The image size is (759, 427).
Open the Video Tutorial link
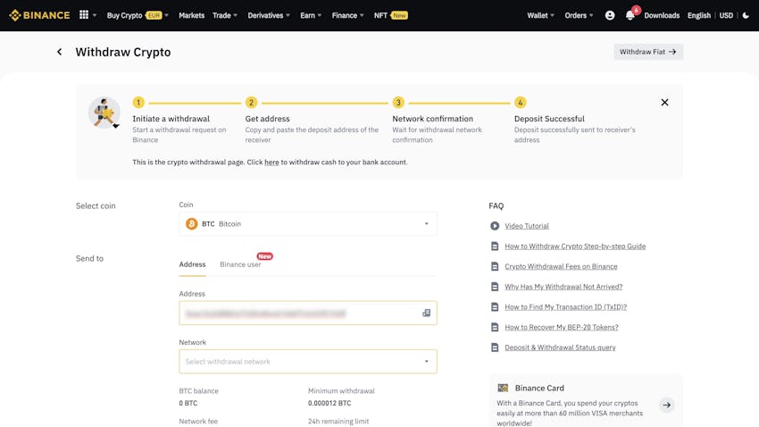[x=527, y=226]
